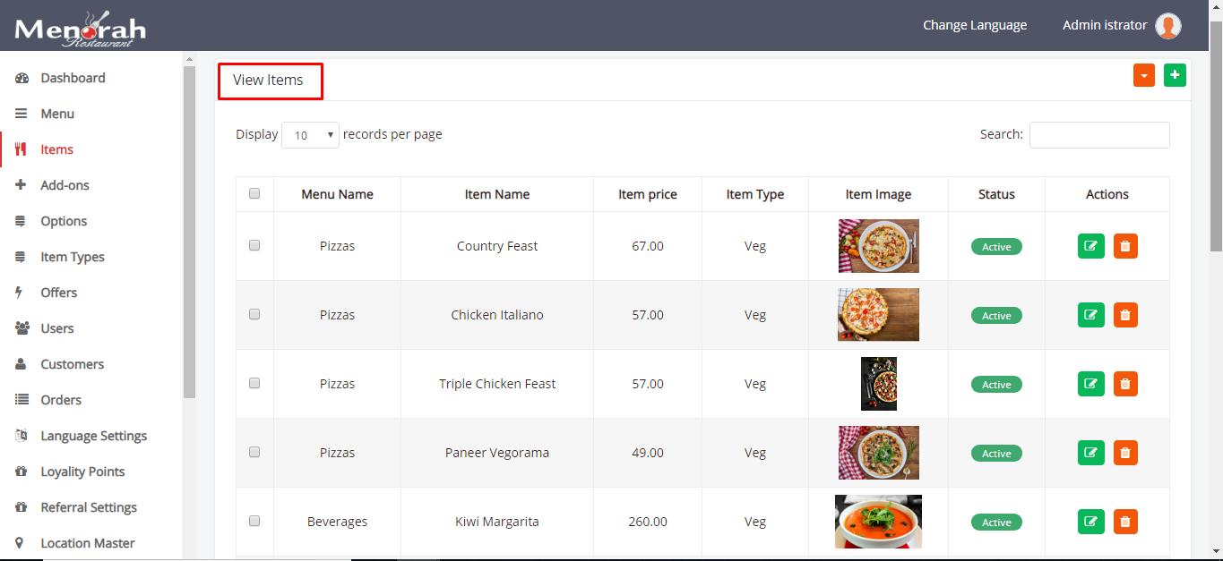Click the Search input field

(x=1099, y=135)
